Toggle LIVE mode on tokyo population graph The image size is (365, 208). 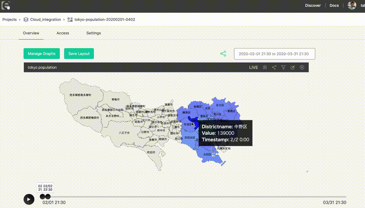254,68
